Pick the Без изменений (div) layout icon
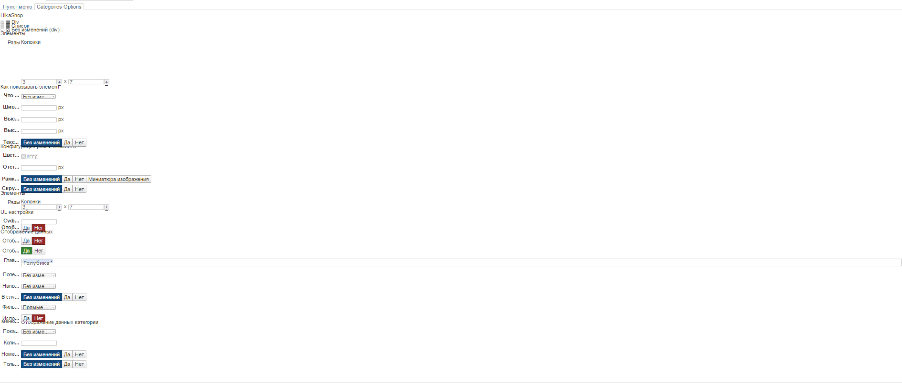The image size is (902, 383). [8, 30]
